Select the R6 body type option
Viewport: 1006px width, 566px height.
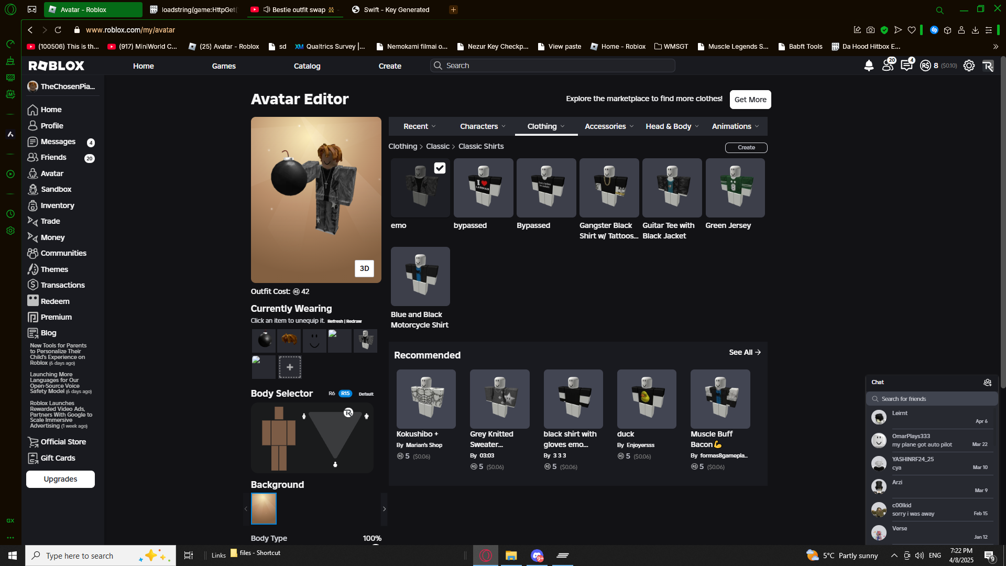332,394
